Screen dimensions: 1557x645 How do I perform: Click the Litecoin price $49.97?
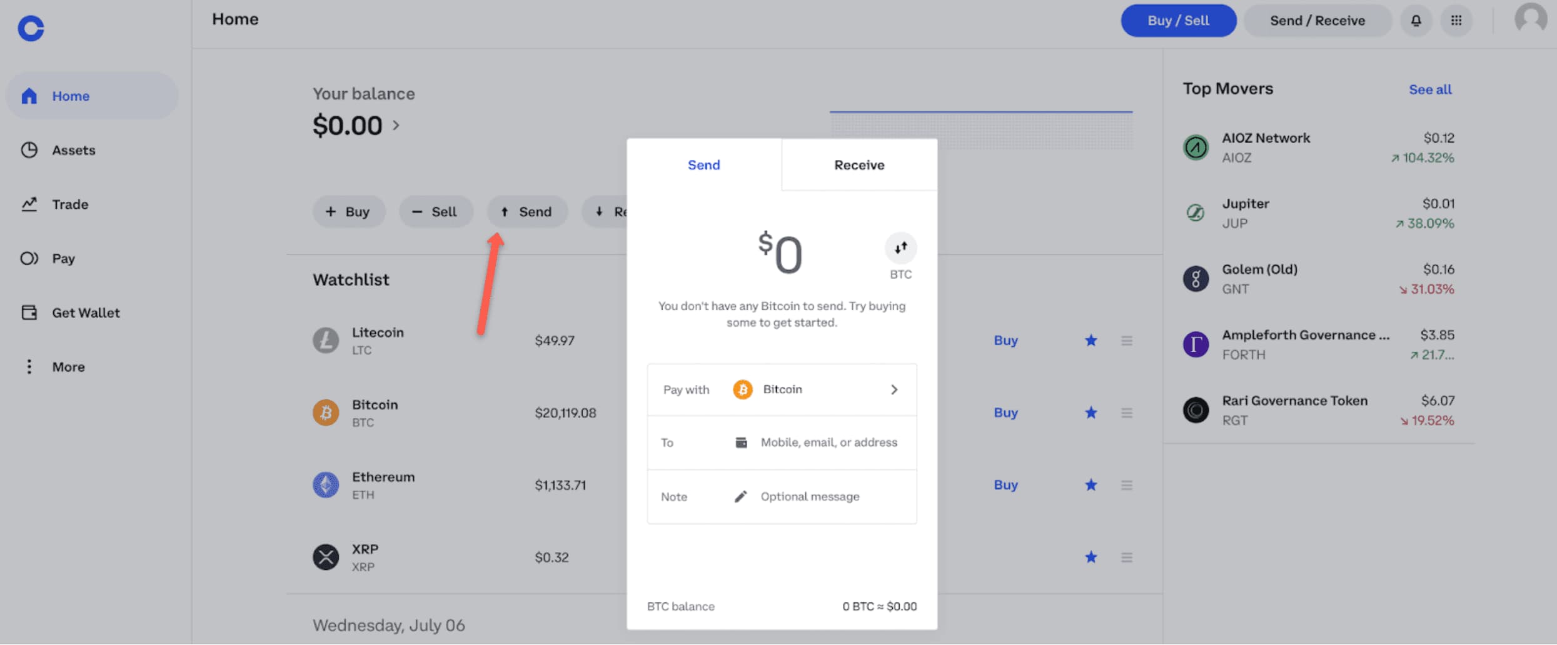point(554,341)
